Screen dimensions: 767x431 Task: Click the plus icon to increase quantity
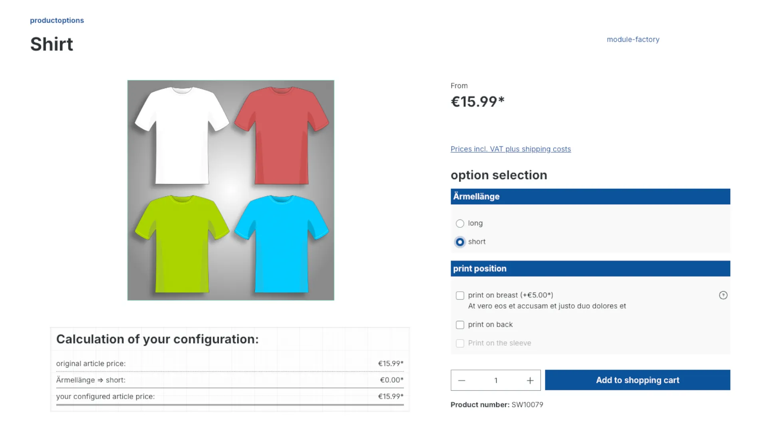point(530,380)
